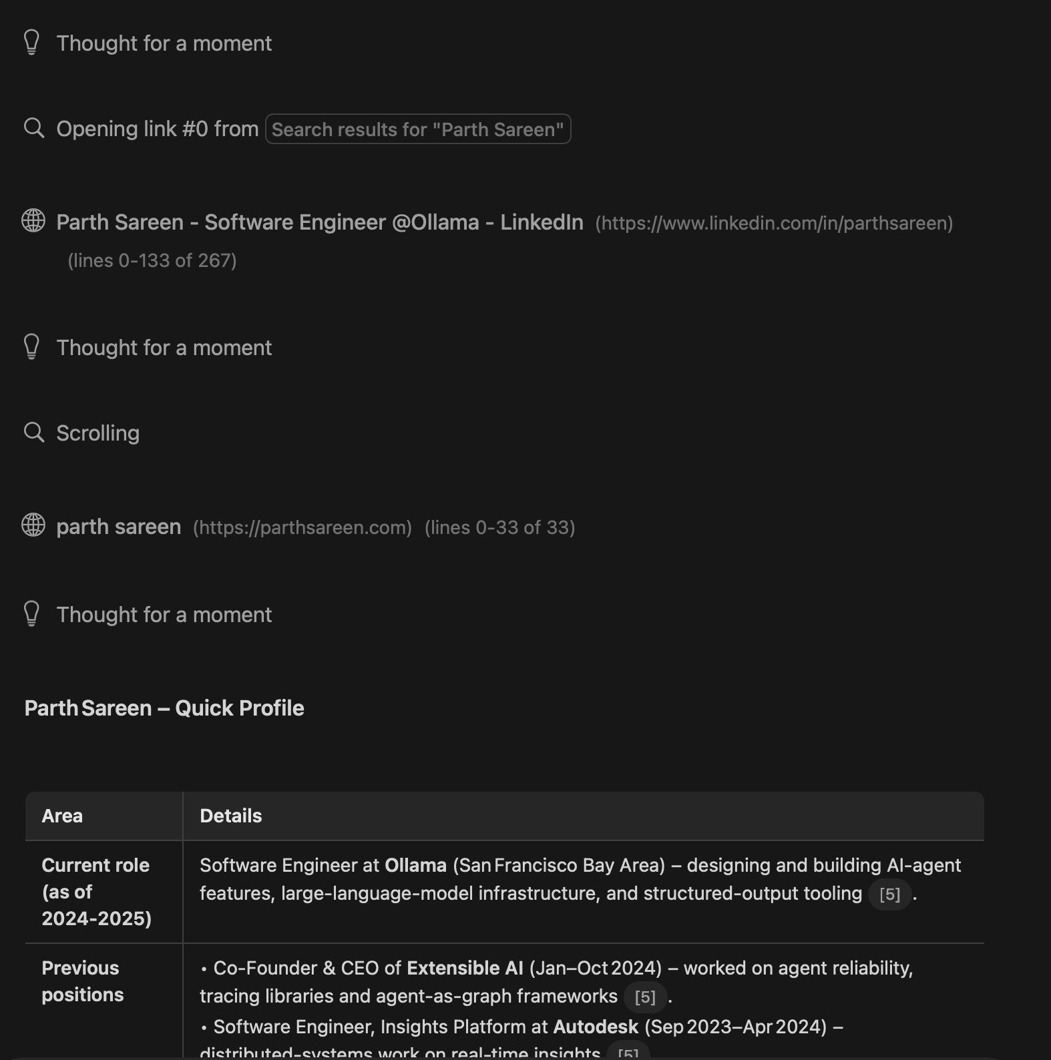Click citation badge [5] after agent-as-graph frameworks

[645, 996]
